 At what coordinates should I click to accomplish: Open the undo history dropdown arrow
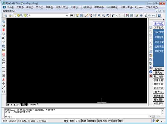coord(116,16)
